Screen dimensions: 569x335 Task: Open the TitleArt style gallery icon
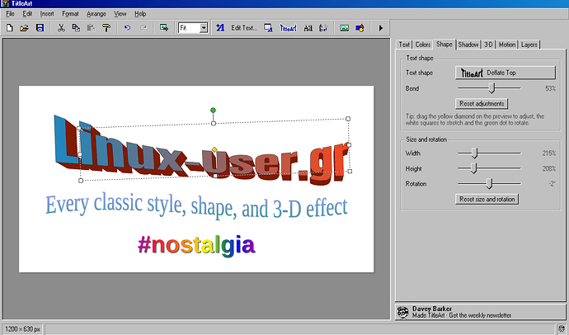coord(288,28)
